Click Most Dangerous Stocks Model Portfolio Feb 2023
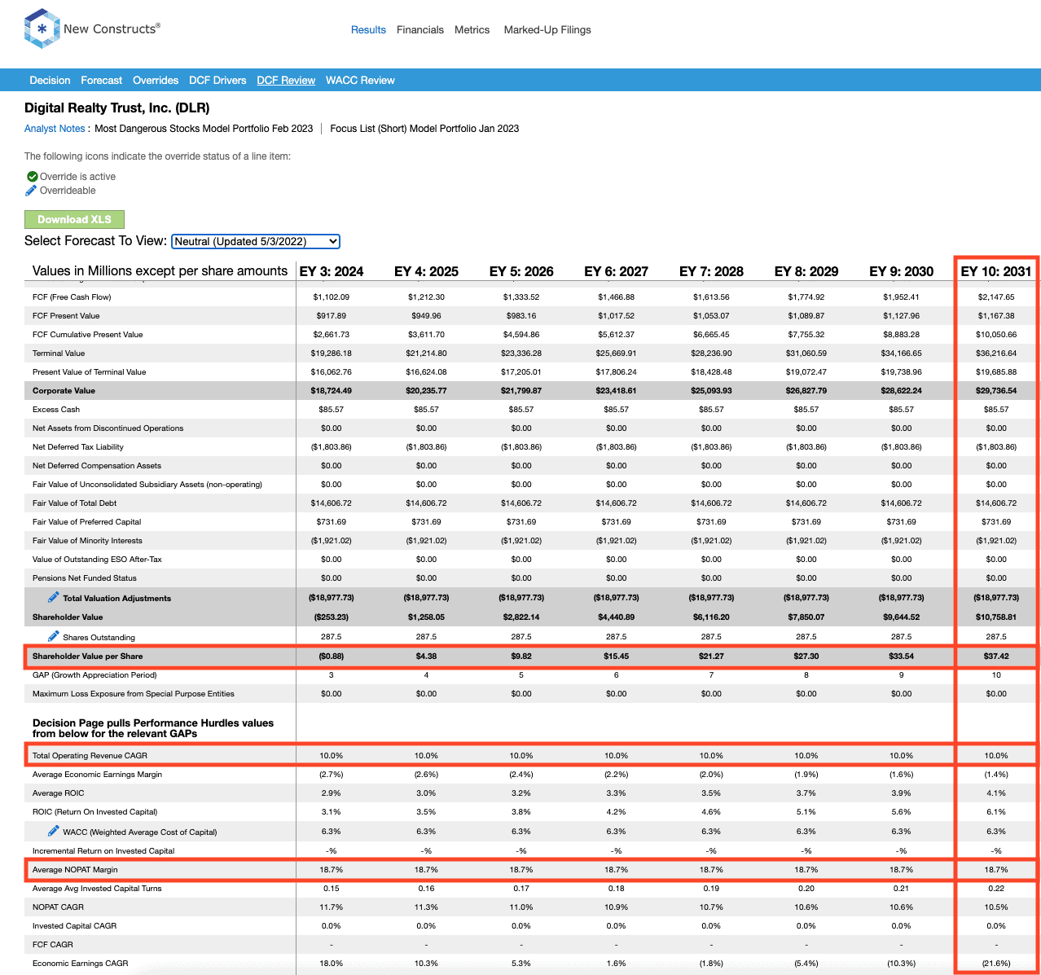 point(204,129)
